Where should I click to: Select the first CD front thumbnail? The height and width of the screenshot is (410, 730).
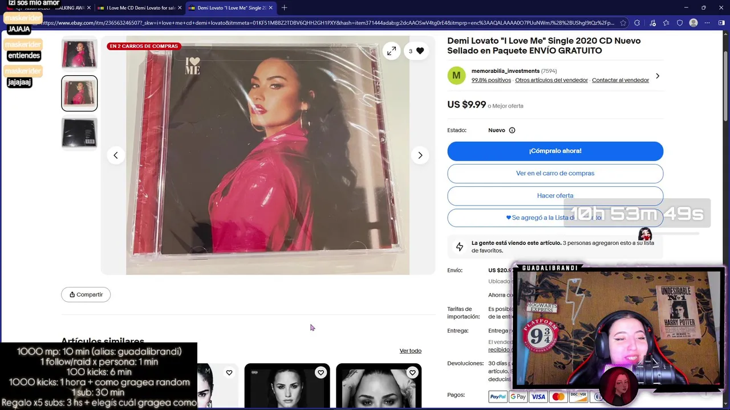tap(79, 54)
